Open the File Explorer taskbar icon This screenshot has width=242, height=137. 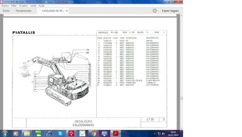(x=27, y=134)
